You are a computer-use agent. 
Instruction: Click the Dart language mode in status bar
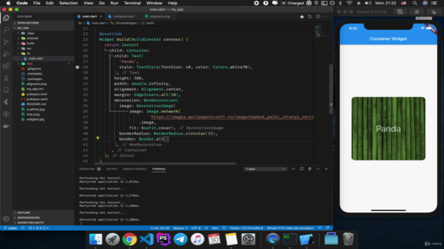pos(215,228)
